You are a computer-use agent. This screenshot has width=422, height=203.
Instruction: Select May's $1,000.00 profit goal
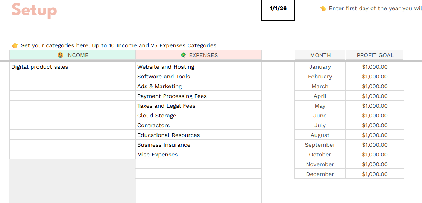coord(375,105)
